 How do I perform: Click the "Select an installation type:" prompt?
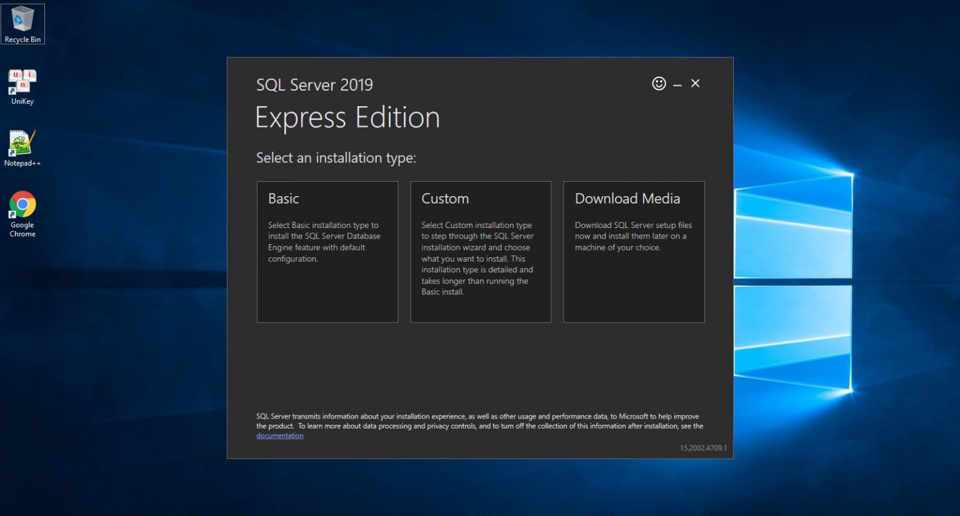336,158
